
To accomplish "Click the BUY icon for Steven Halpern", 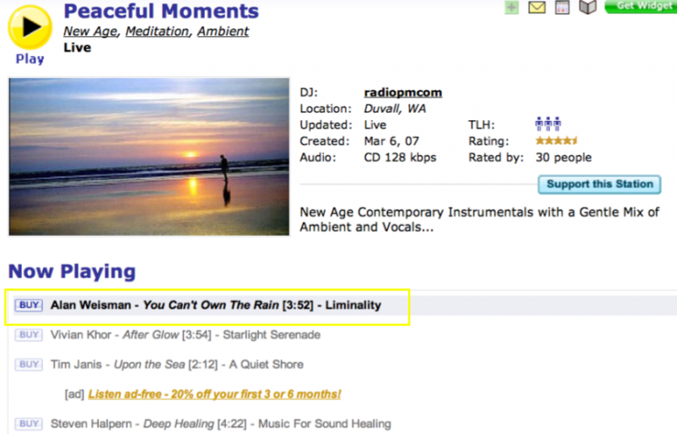I will pos(29,423).
